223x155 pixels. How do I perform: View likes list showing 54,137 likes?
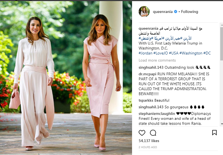coord(149,141)
